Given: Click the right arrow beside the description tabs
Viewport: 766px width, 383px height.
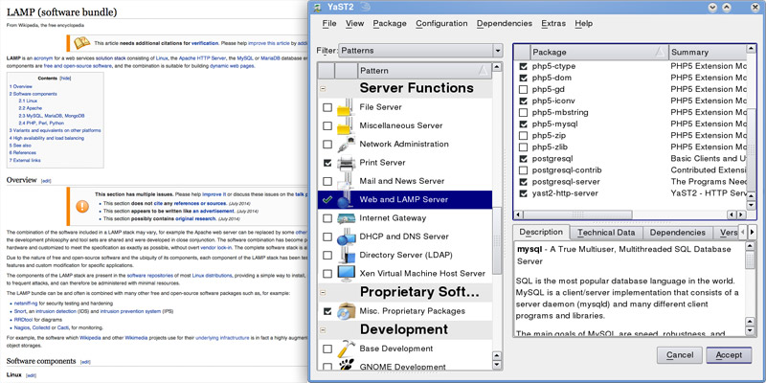Looking at the screenshot, I should click(x=753, y=232).
